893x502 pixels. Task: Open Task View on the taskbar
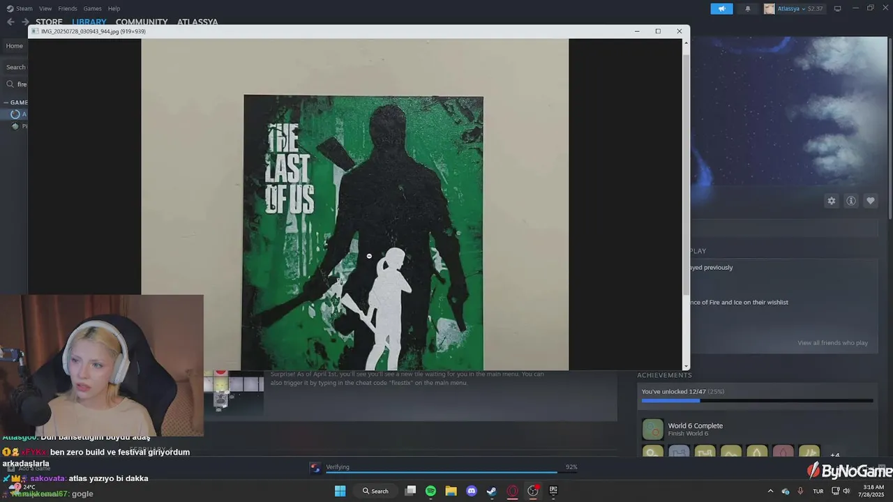pyautogui.click(x=410, y=491)
